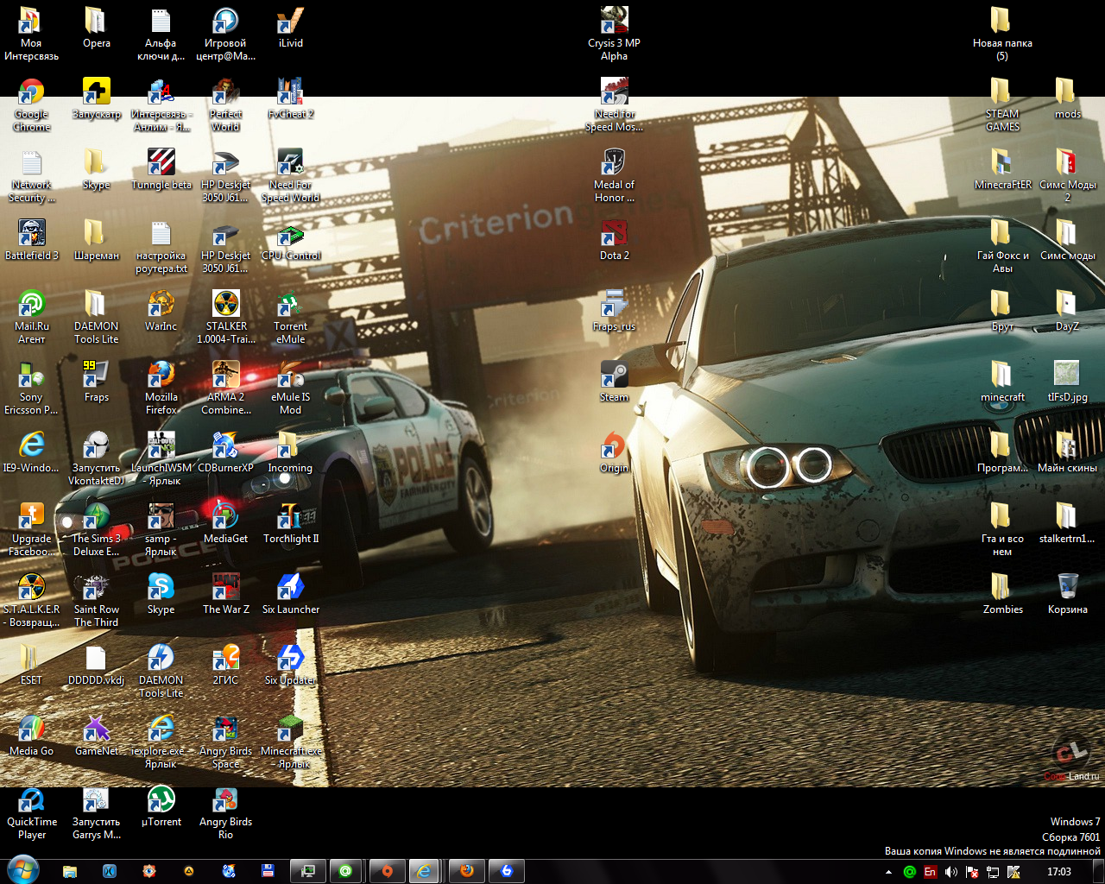
Task: Open Mail.Ru Агент desktop shortcut
Action: [x=32, y=304]
